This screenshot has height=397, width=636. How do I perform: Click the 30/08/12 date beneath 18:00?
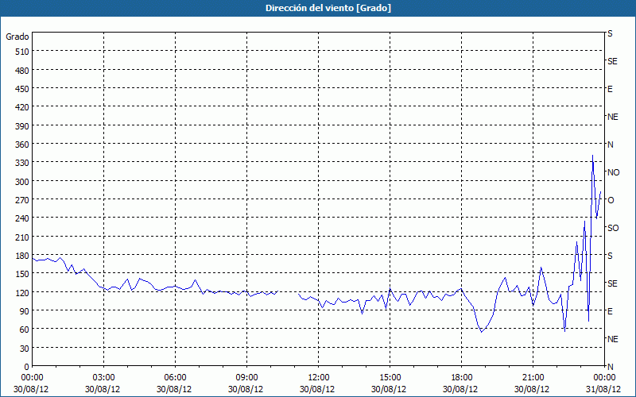click(460, 389)
